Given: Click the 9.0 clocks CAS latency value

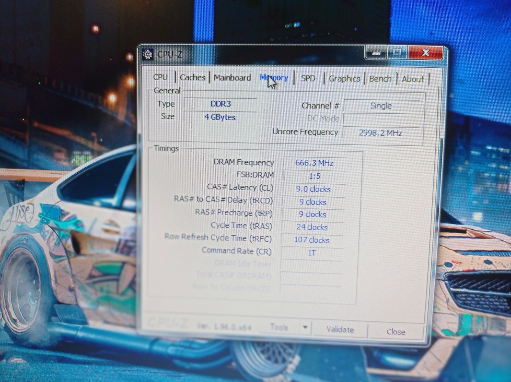Looking at the screenshot, I should pyautogui.click(x=313, y=189).
